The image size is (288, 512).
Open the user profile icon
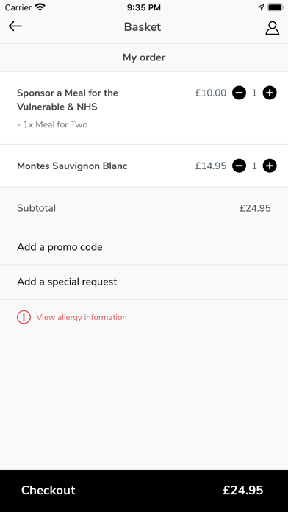272,28
